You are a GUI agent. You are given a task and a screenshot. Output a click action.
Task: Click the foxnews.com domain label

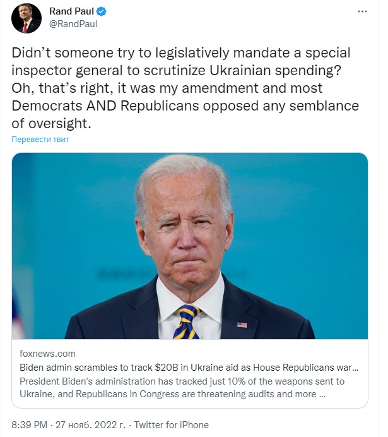pos(47,354)
